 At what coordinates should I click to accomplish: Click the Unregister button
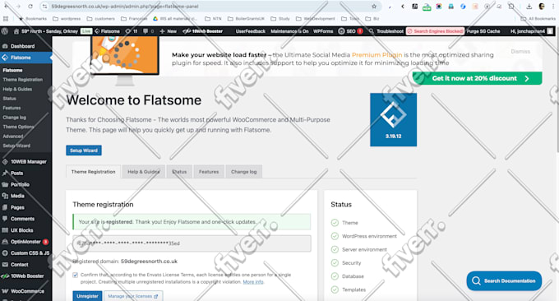coord(87,296)
